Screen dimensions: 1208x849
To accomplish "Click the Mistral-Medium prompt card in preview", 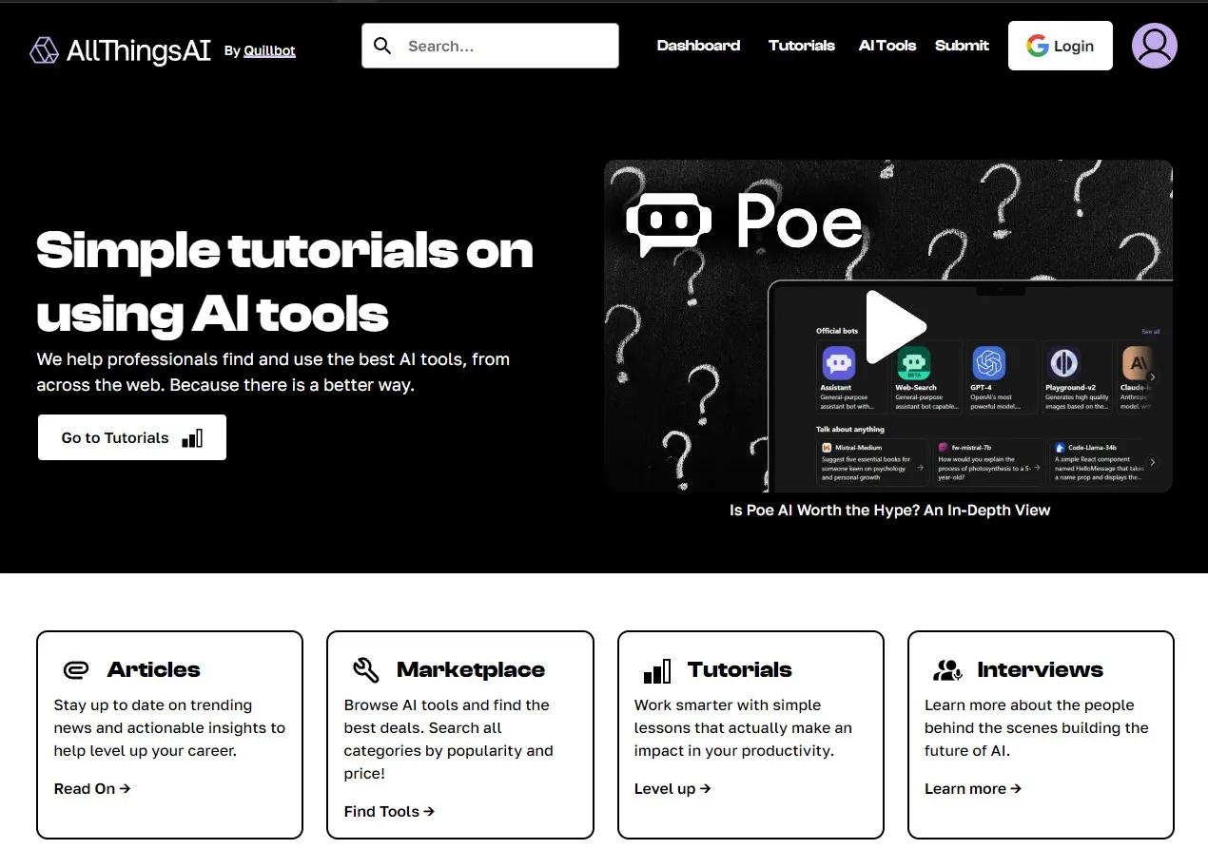I will [872, 461].
